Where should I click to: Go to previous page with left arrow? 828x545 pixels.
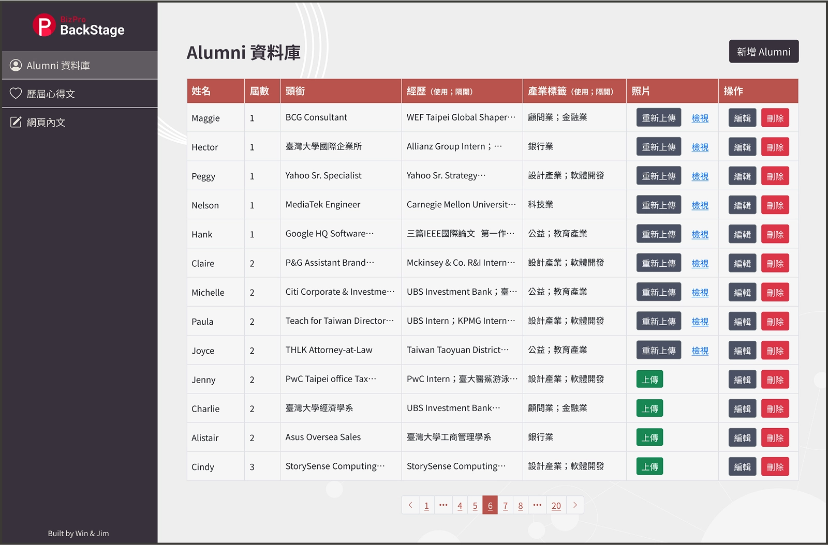click(x=410, y=505)
